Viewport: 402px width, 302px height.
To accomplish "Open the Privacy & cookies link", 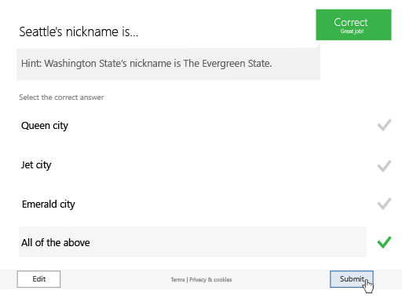I will (x=210, y=280).
